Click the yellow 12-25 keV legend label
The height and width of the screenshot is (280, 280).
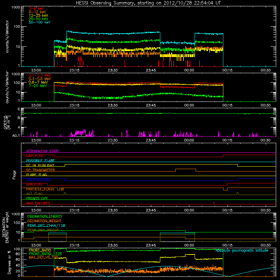[x=38, y=15]
